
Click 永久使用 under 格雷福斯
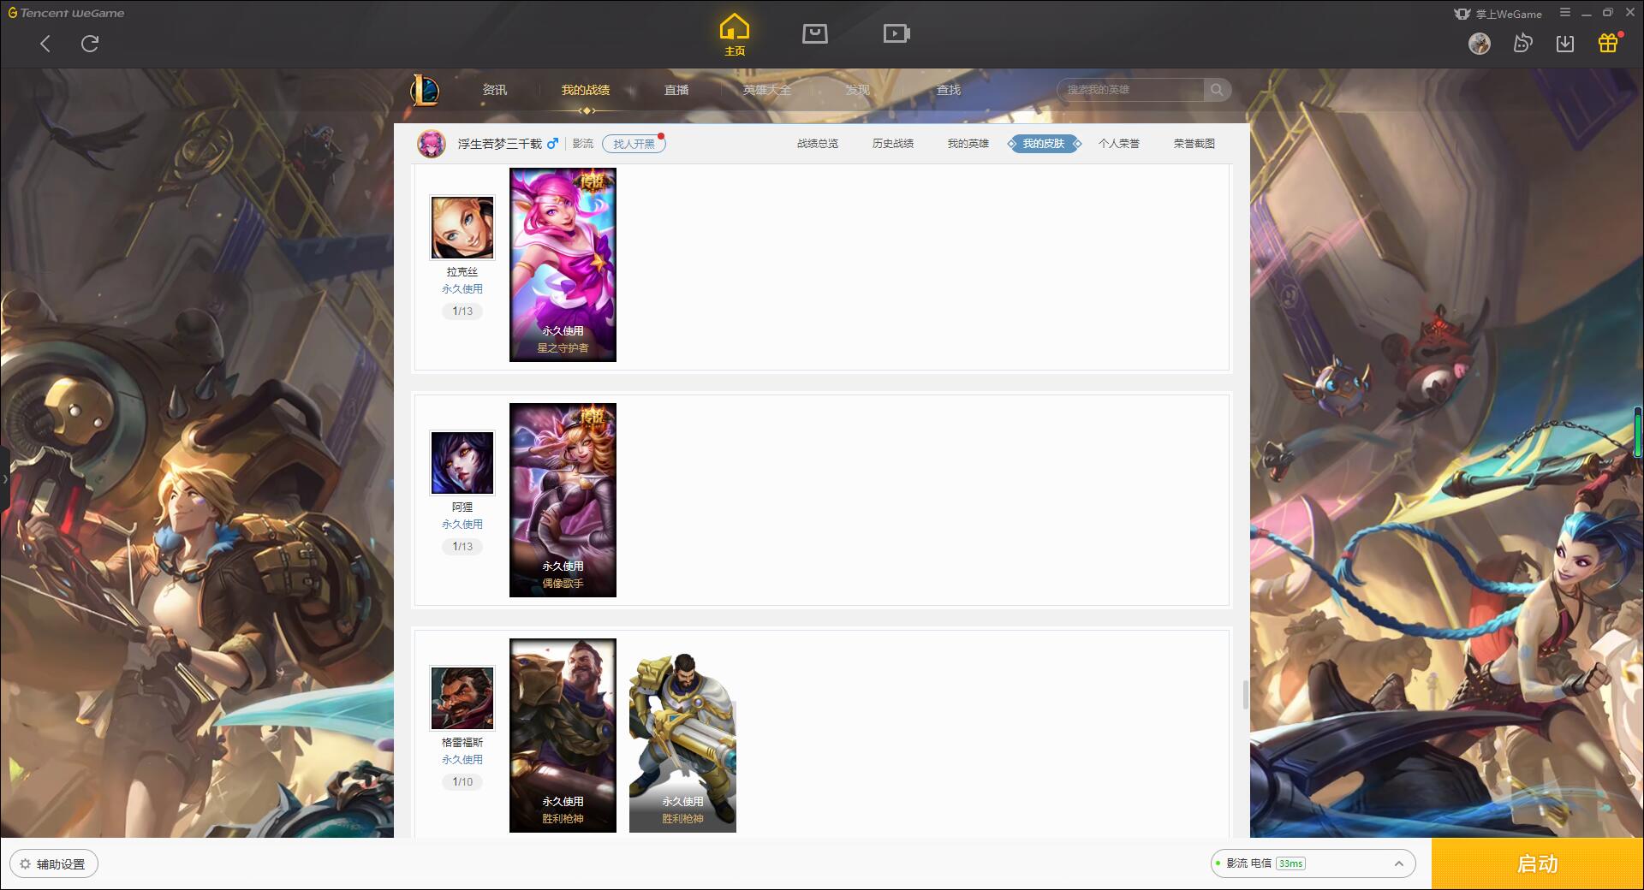tap(462, 760)
